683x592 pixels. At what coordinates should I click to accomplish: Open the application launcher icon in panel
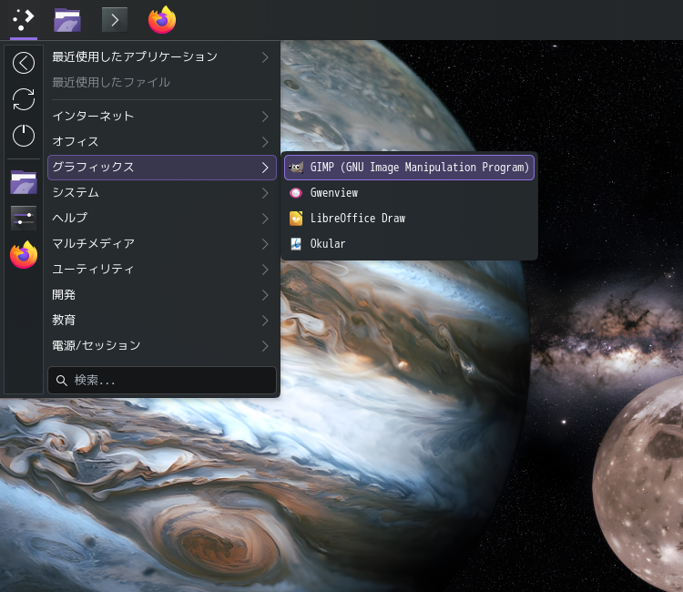coord(24,20)
